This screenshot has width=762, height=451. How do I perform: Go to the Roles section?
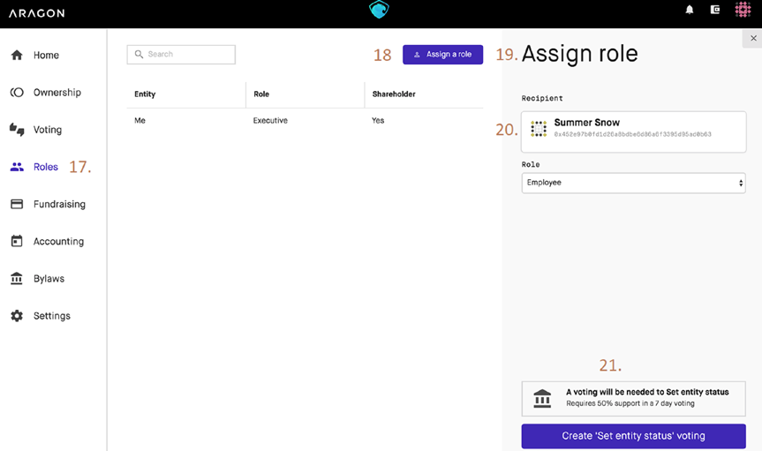[45, 167]
